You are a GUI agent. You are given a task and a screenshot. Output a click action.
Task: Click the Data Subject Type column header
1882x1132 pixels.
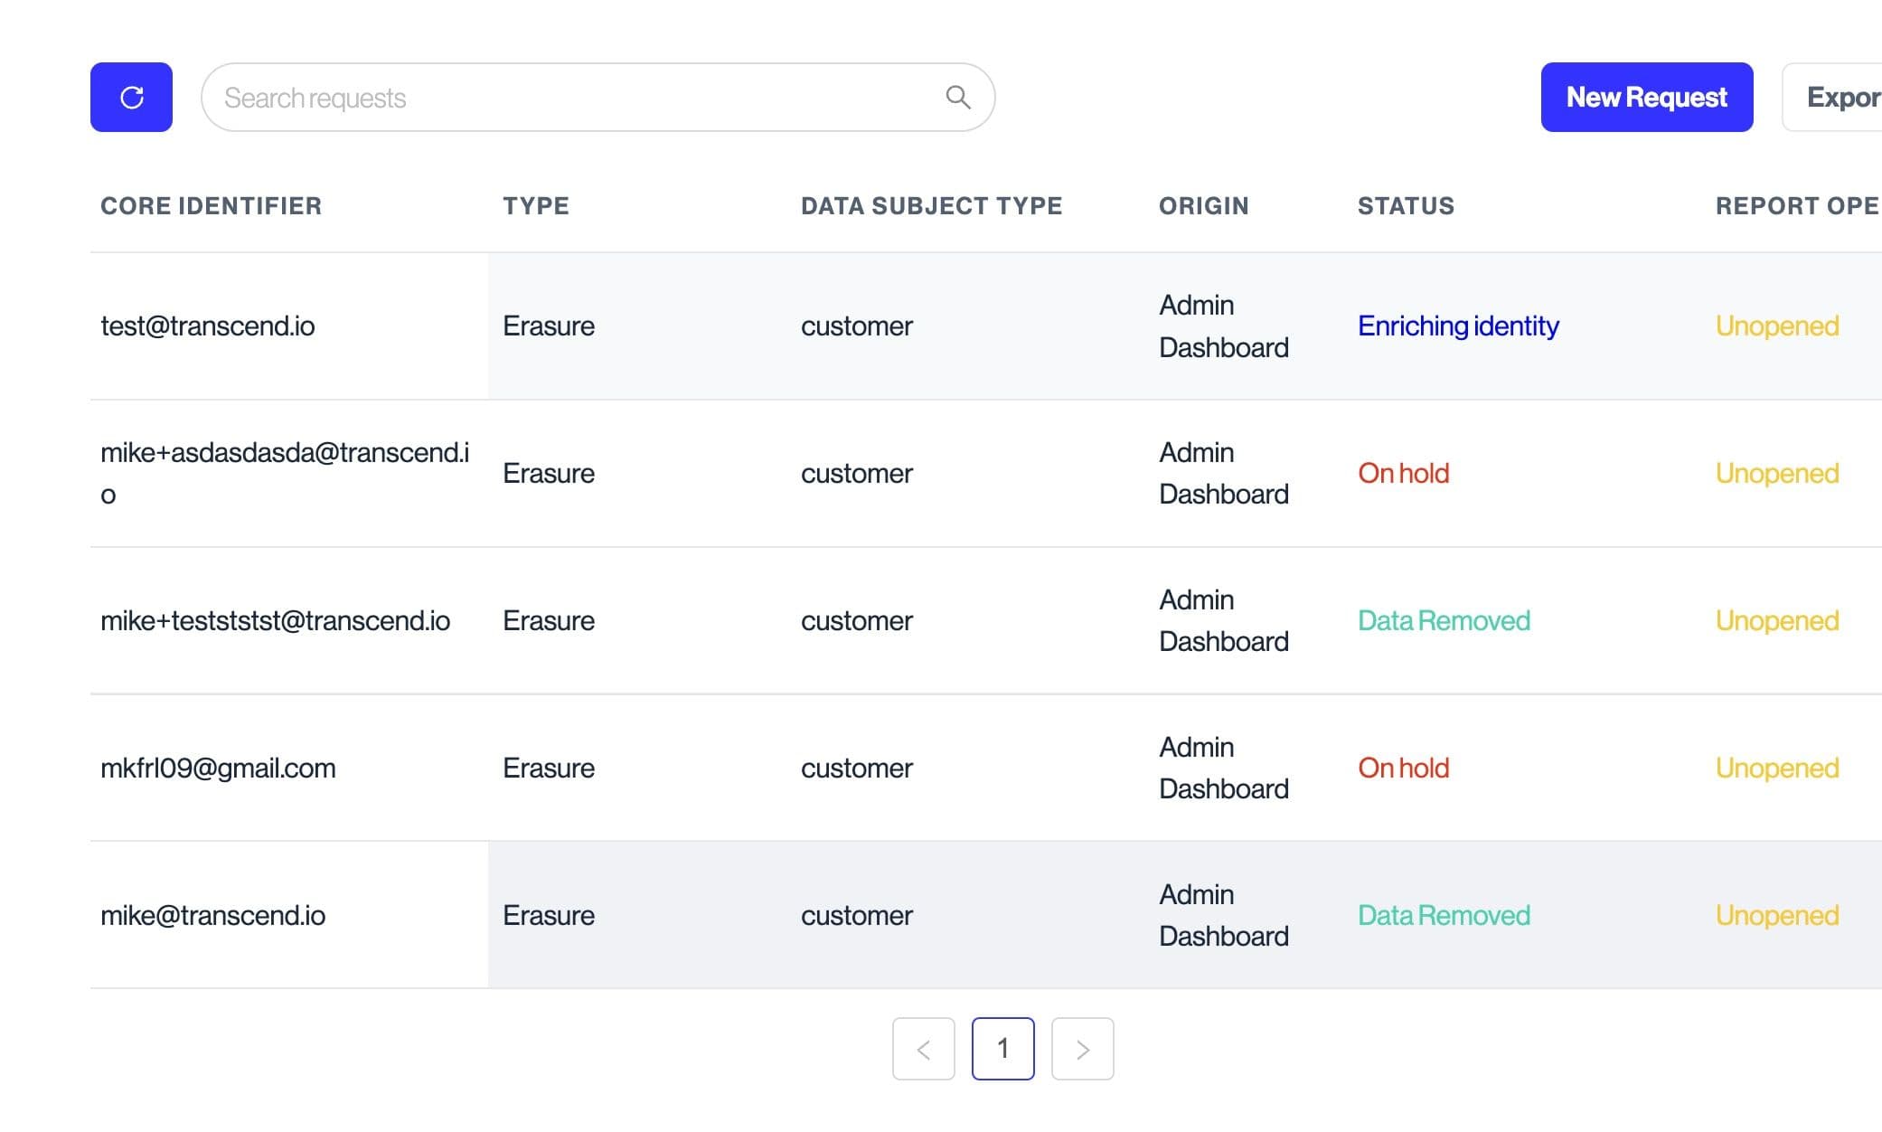[931, 206]
